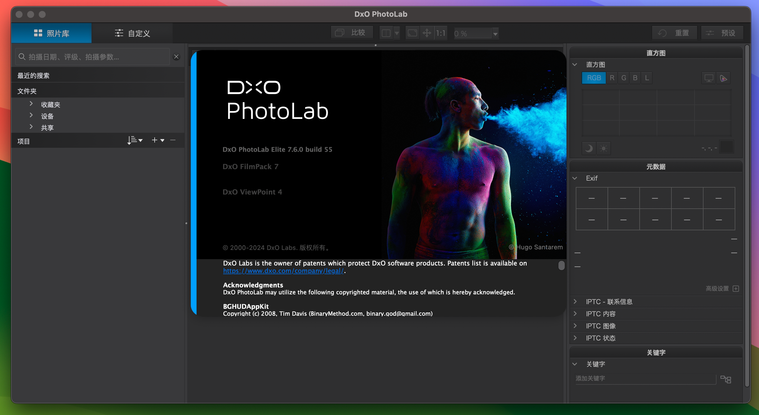Screen dimensions: 759x415
Task: Select the G histogram channel
Action: click(623, 78)
